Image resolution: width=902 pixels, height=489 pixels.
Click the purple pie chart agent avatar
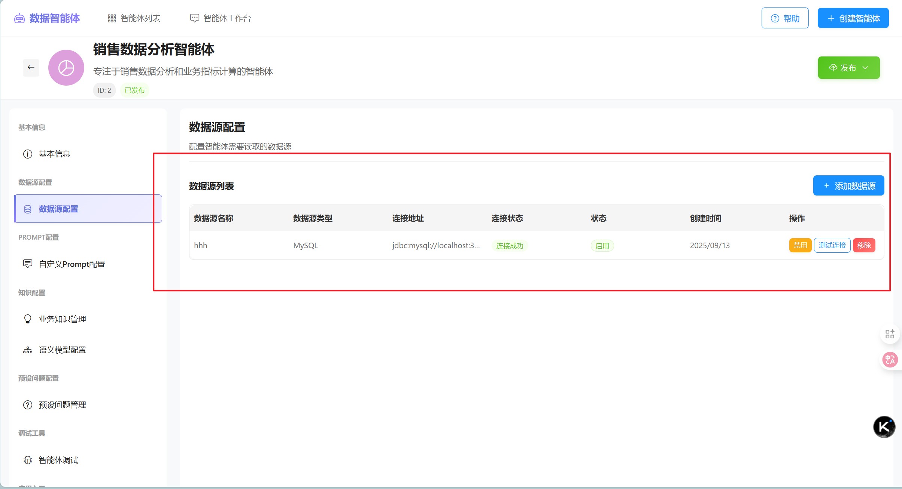(x=66, y=68)
